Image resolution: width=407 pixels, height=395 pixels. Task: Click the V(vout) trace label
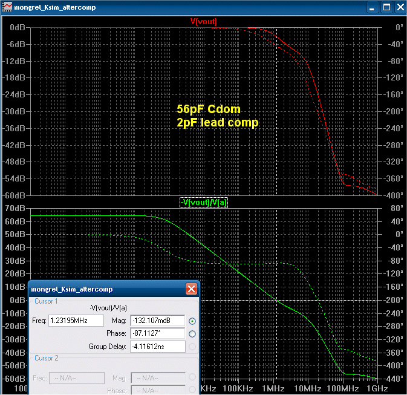pyautogui.click(x=203, y=21)
